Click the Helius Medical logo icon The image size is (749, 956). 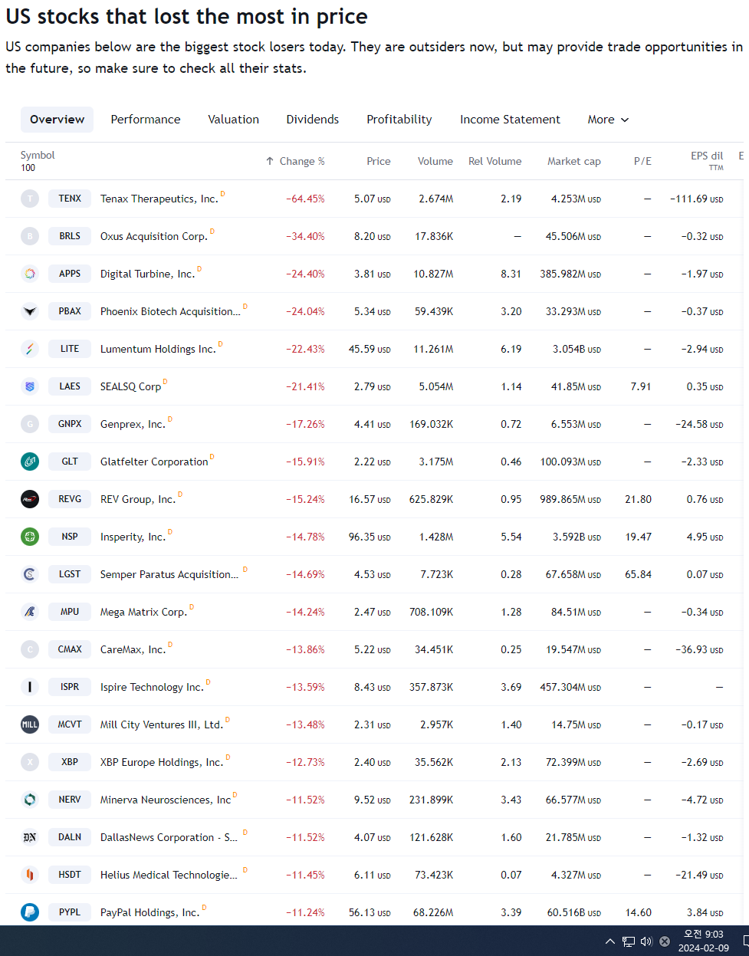click(x=30, y=875)
